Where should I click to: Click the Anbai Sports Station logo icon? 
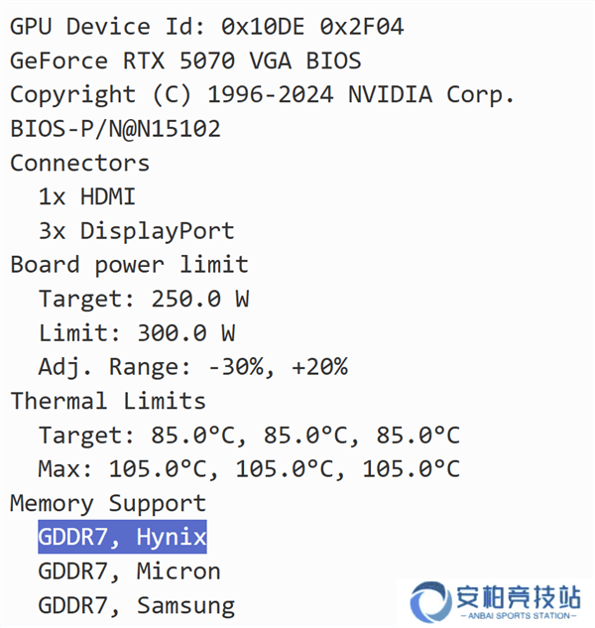pos(430,601)
